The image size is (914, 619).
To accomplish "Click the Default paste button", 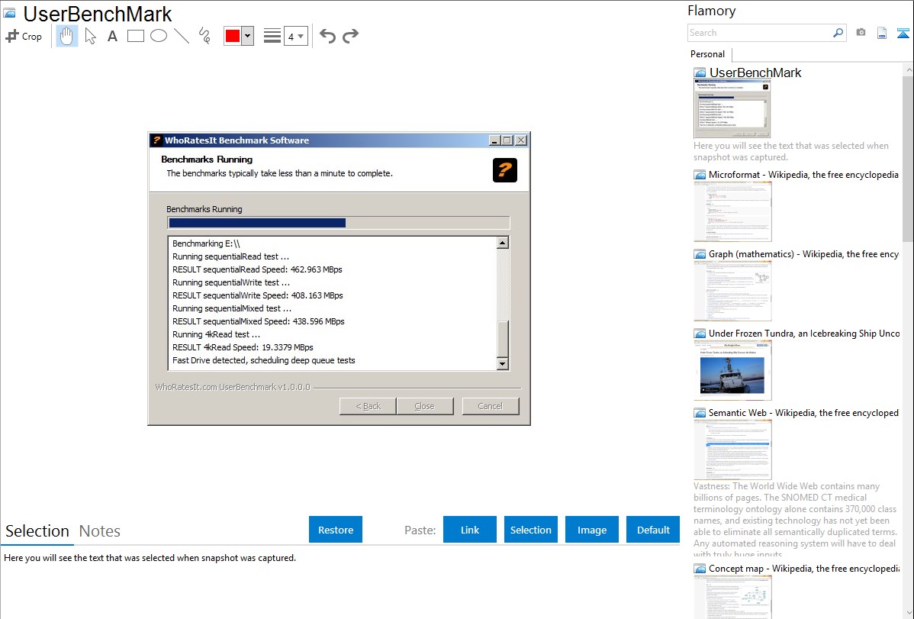I will pos(653,530).
